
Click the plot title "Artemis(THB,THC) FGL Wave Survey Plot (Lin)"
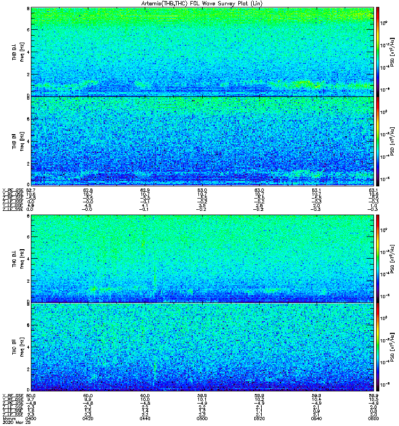tap(202, 4)
